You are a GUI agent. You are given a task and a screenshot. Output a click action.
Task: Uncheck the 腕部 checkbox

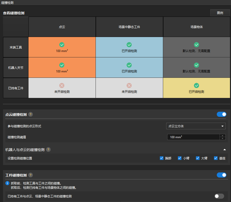point(162,158)
